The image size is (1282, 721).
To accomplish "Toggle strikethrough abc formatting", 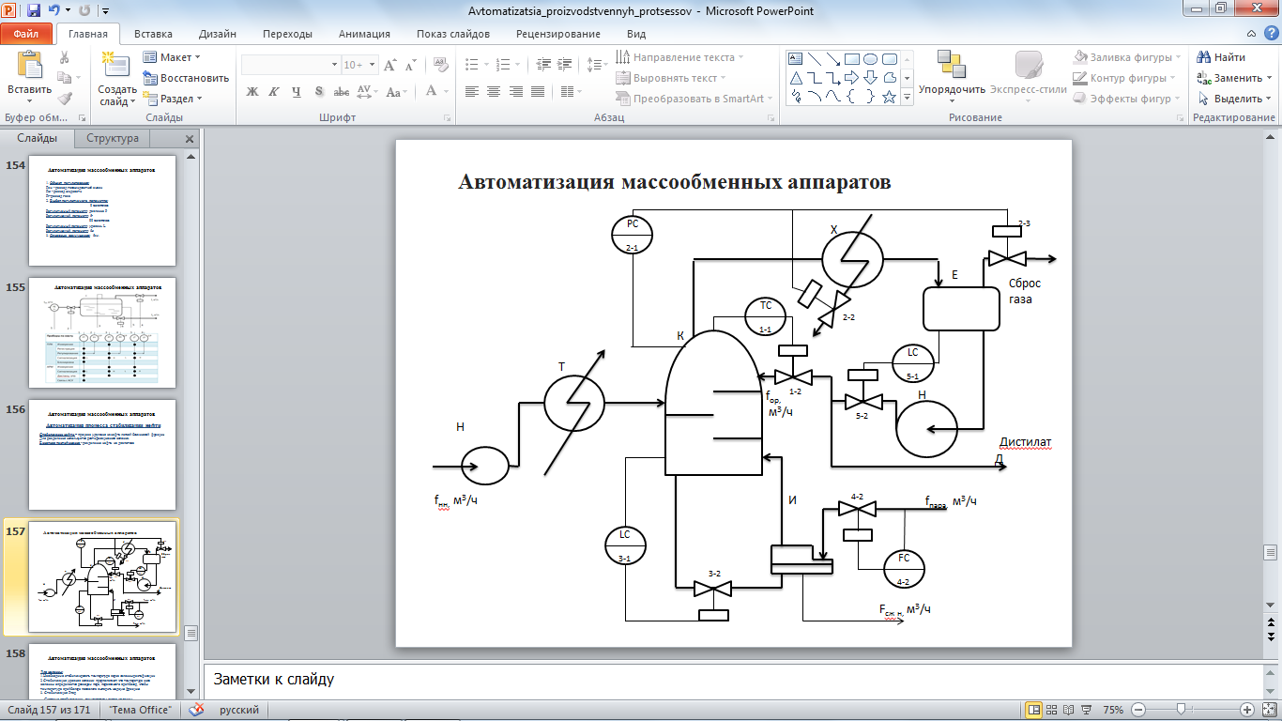I will [342, 91].
